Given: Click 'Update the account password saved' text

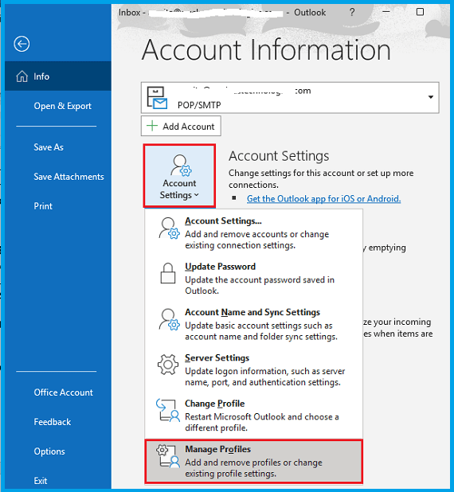Looking at the screenshot, I should click(260, 285).
